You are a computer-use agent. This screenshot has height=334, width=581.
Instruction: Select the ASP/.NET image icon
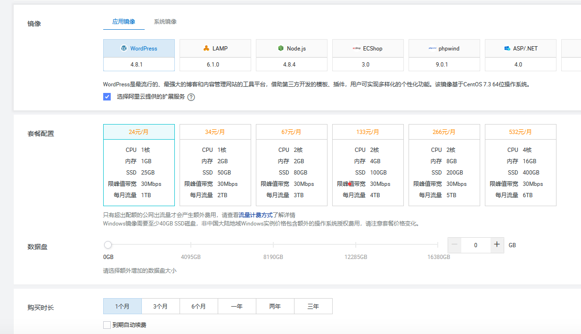507,49
